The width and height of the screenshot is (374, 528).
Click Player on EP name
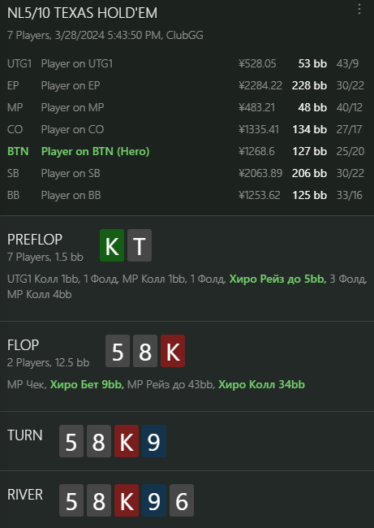[71, 85]
